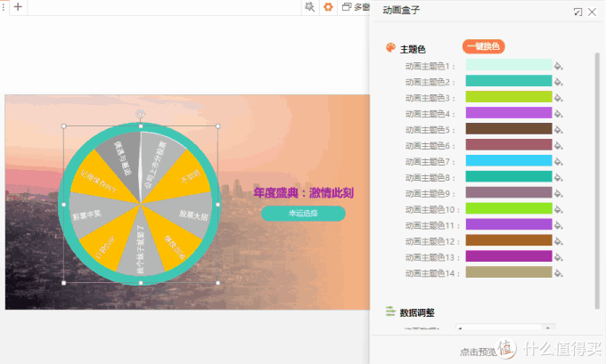Viewport: 606px width, 364px height.
Task: Pick the sky blue 动画主题色7 swatch
Action: [509, 161]
